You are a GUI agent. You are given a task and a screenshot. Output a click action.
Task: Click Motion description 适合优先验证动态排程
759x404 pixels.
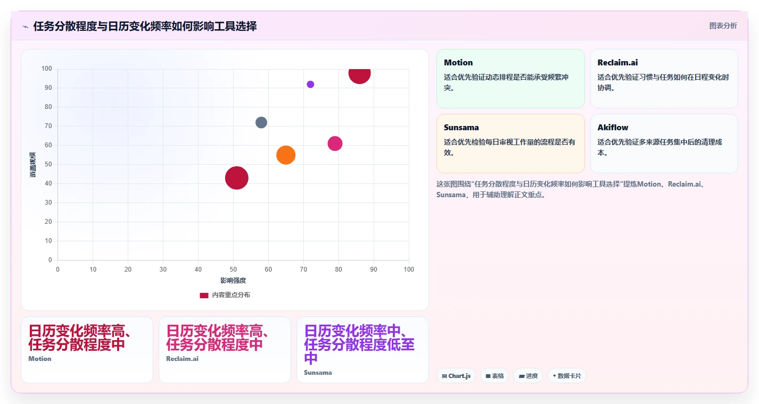coord(507,82)
